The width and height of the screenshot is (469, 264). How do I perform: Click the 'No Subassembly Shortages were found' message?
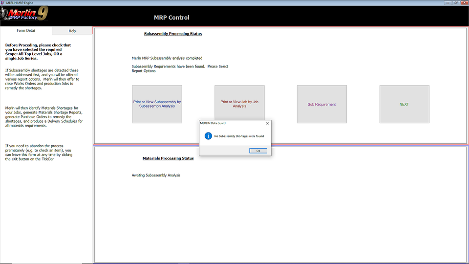pos(239,136)
